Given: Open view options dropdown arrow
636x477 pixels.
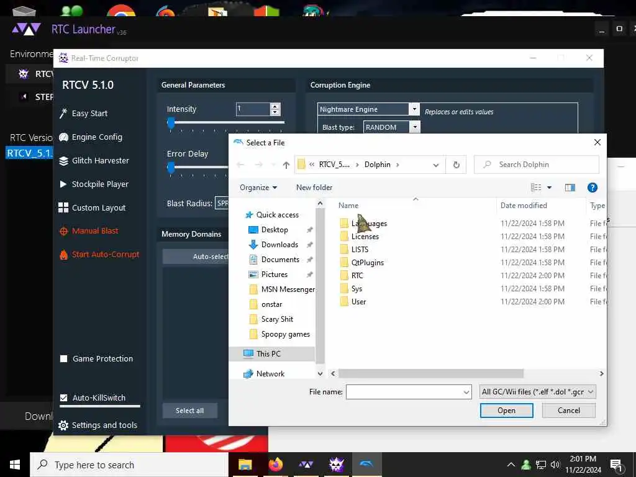Looking at the screenshot, I should (x=549, y=188).
